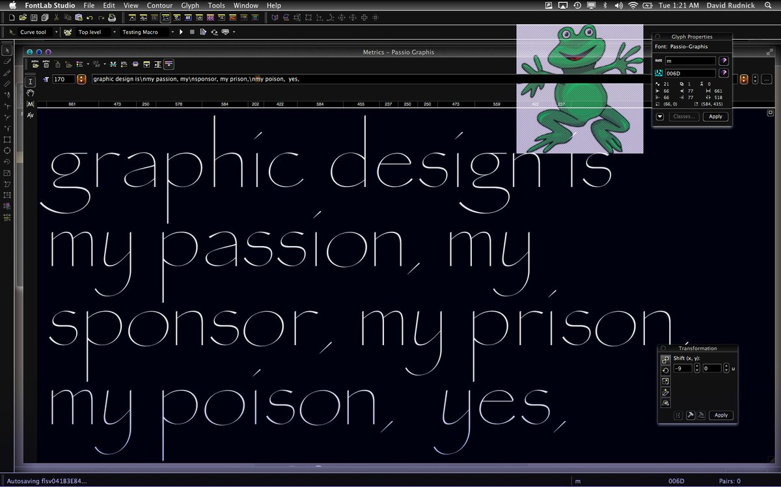
Task: Open the macro output panel dropdown arrow
Action: pyautogui.click(x=234, y=32)
